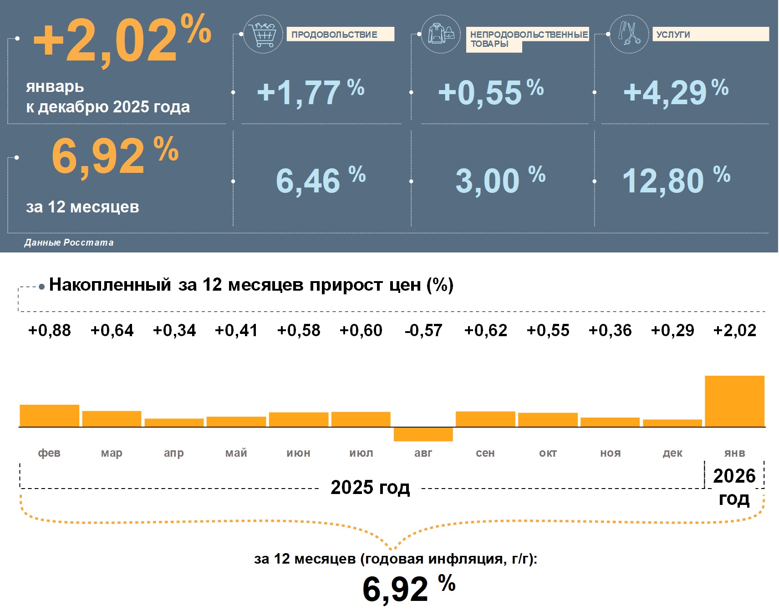This screenshot has height=610, width=779.
Task: Select the +1,77% food monthly value
Action: tap(311, 92)
